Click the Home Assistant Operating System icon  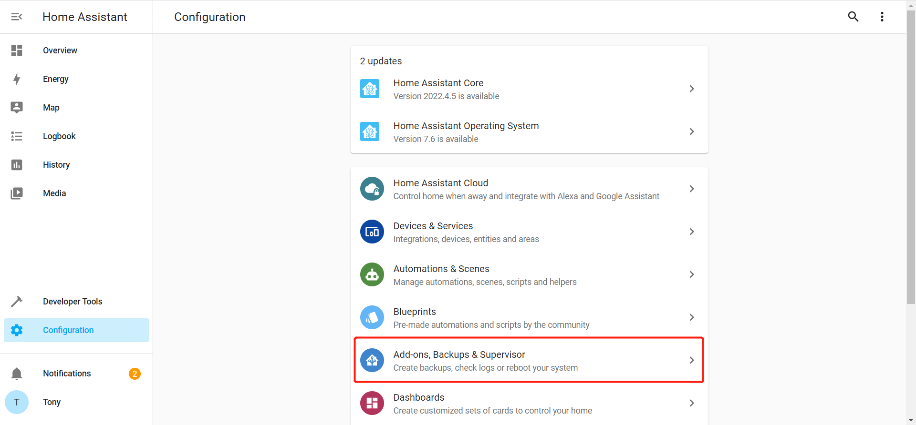point(370,132)
